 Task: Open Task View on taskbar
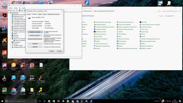coord(40,101)
